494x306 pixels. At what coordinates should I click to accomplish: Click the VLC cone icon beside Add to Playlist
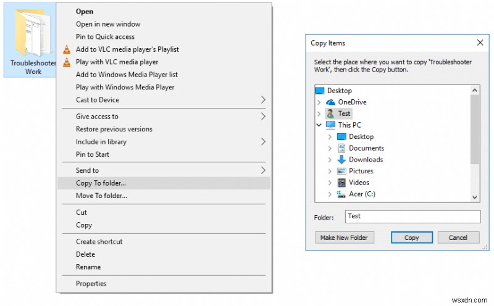(67, 49)
